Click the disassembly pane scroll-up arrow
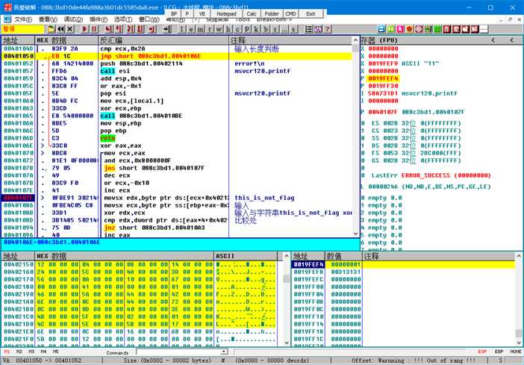 (x=355, y=40)
